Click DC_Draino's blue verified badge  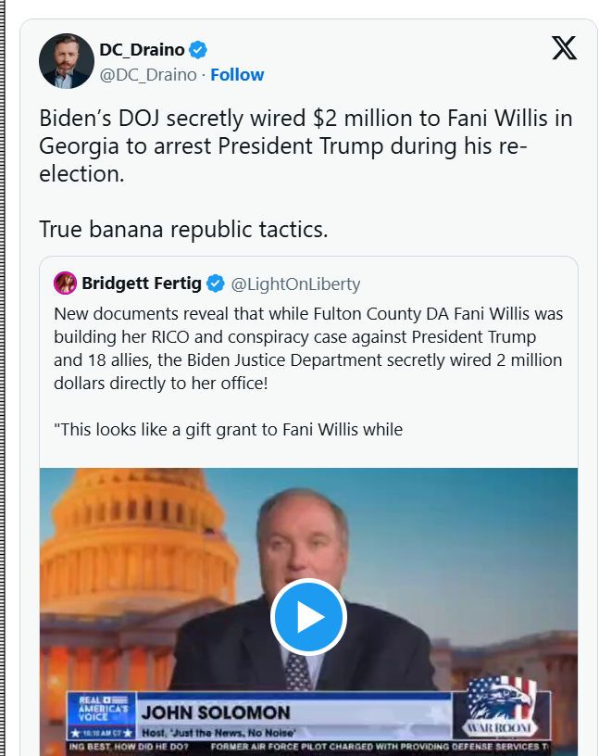point(199,49)
